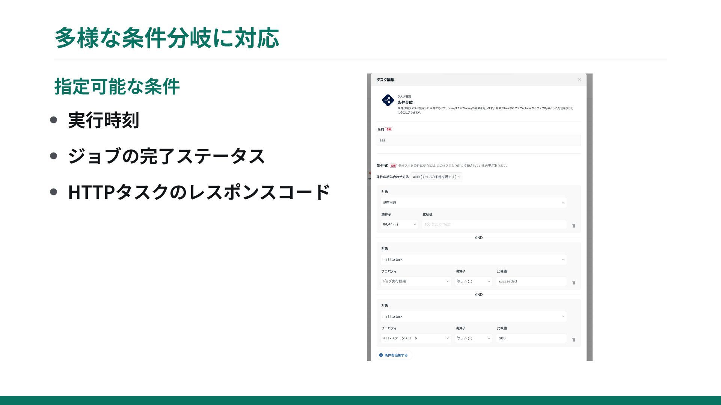721x405 pixels.
Task: Click the bullet text 実行時刻
Action: coord(104,120)
